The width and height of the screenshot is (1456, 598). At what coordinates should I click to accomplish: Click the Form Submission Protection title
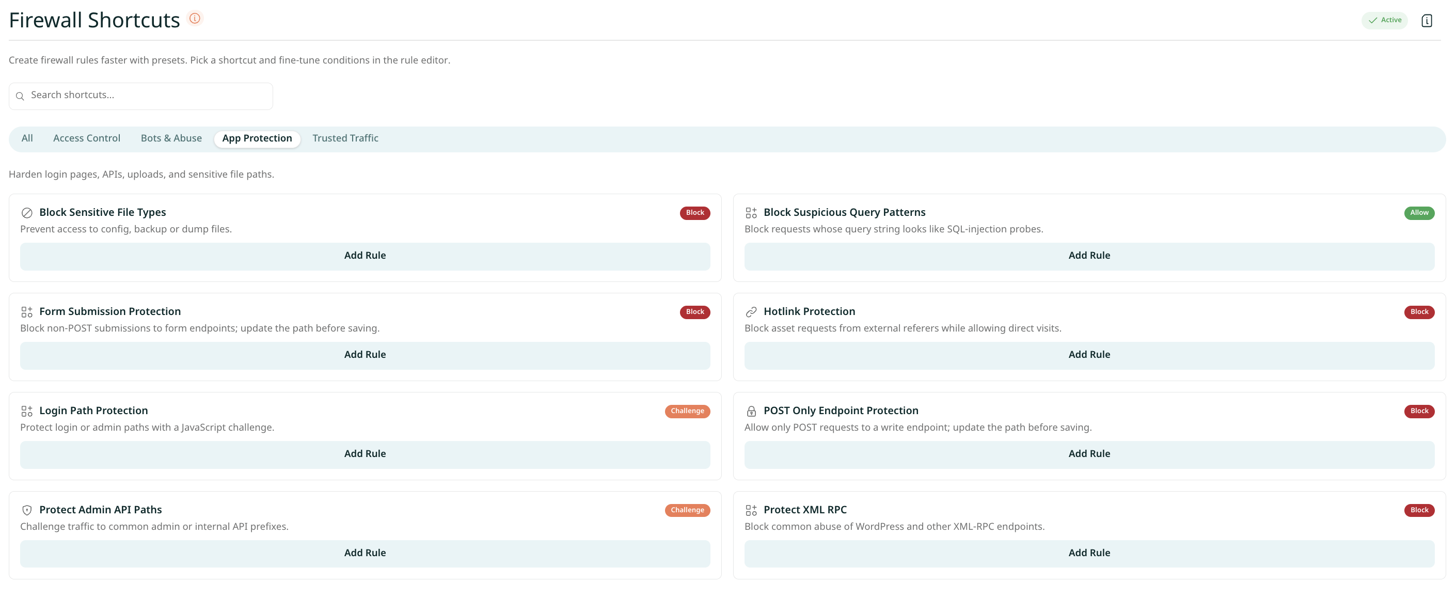click(110, 311)
